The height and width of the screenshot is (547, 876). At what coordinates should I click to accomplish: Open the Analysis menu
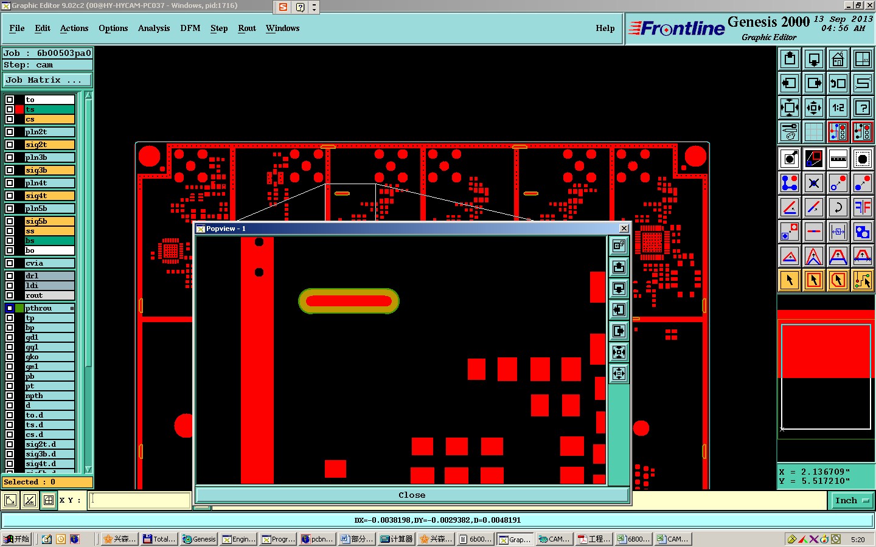tap(154, 29)
